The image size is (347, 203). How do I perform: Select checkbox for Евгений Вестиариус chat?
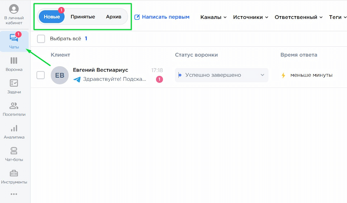point(40,75)
